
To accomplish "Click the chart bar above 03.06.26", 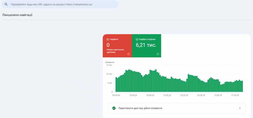I will [201, 86].
